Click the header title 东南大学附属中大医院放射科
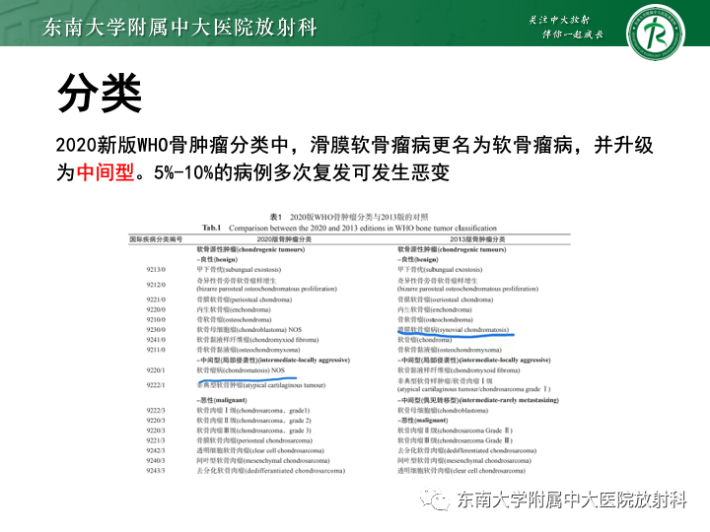This screenshot has height=532, width=710. [x=179, y=28]
